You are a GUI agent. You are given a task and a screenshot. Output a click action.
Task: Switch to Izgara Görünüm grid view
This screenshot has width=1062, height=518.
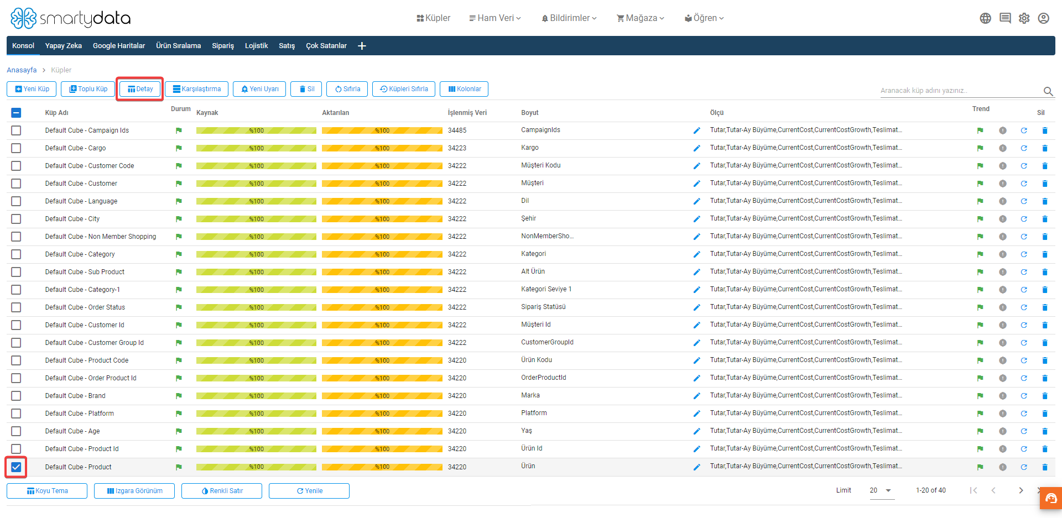click(x=134, y=491)
